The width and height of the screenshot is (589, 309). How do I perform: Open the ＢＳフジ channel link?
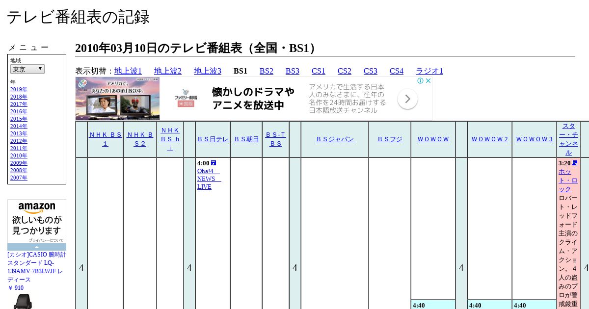click(x=390, y=139)
